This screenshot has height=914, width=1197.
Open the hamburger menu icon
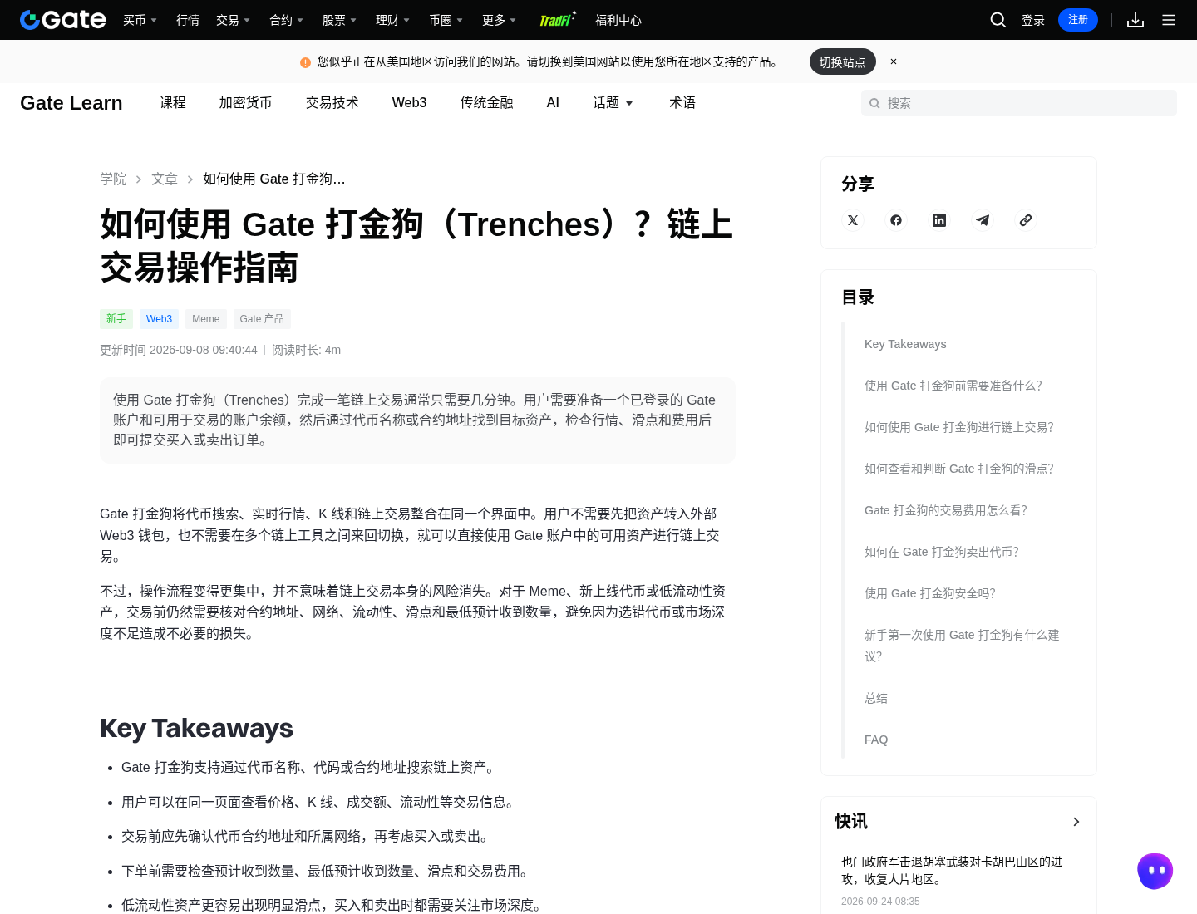pyautogui.click(x=1169, y=20)
